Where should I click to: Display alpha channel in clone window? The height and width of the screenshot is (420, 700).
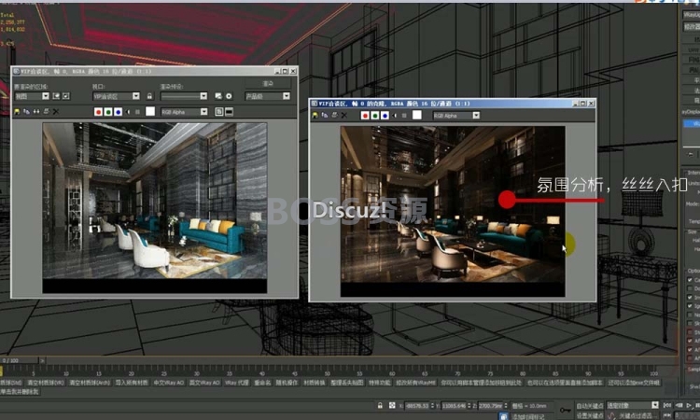[x=395, y=115]
